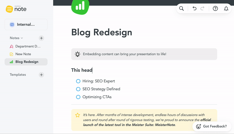
Task: Open the notifications bell
Action: [226, 9]
